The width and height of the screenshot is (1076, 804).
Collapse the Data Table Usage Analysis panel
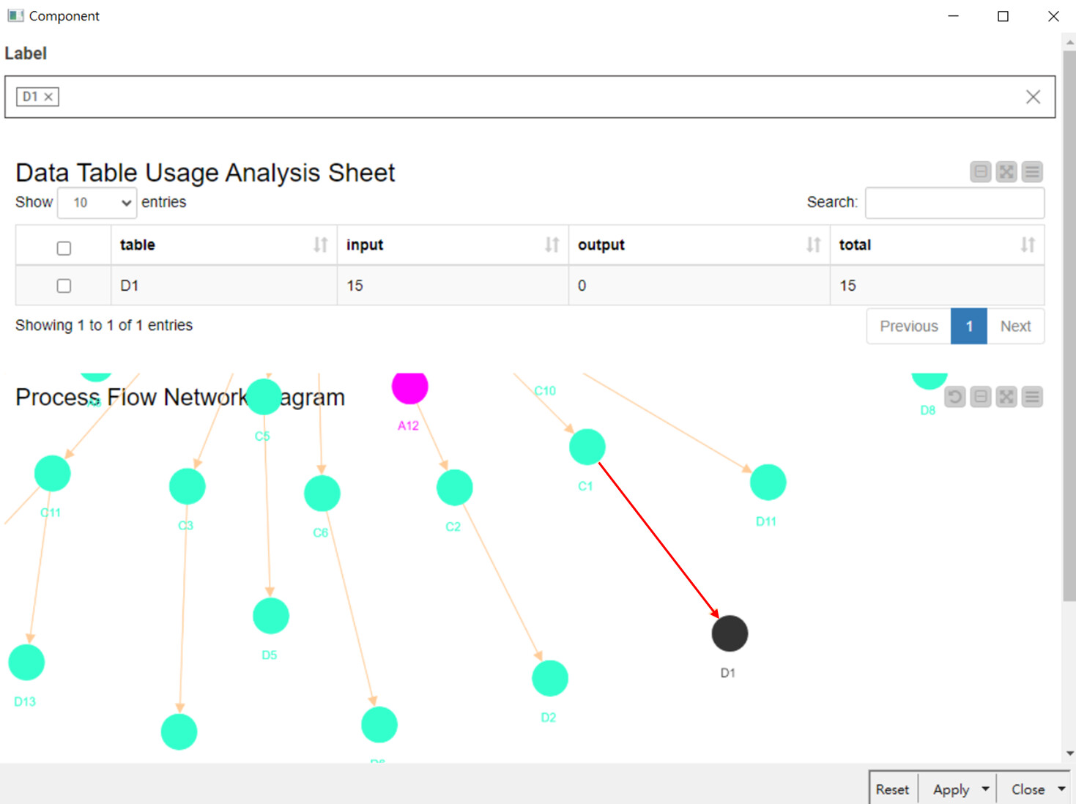tap(980, 172)
